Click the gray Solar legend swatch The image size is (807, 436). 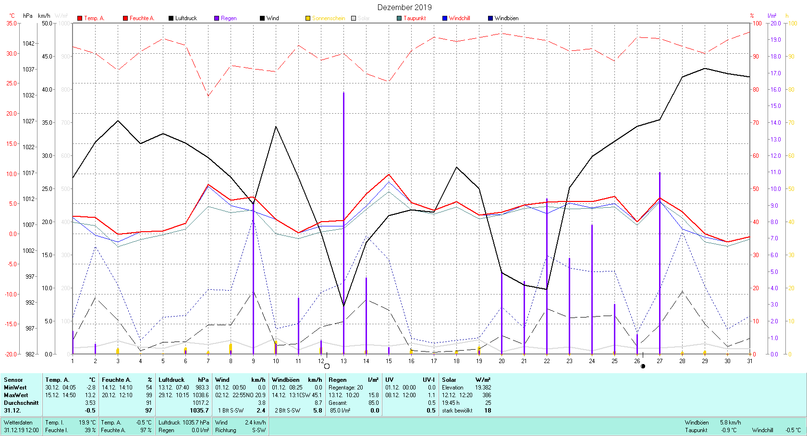click(x=354, y=18)
